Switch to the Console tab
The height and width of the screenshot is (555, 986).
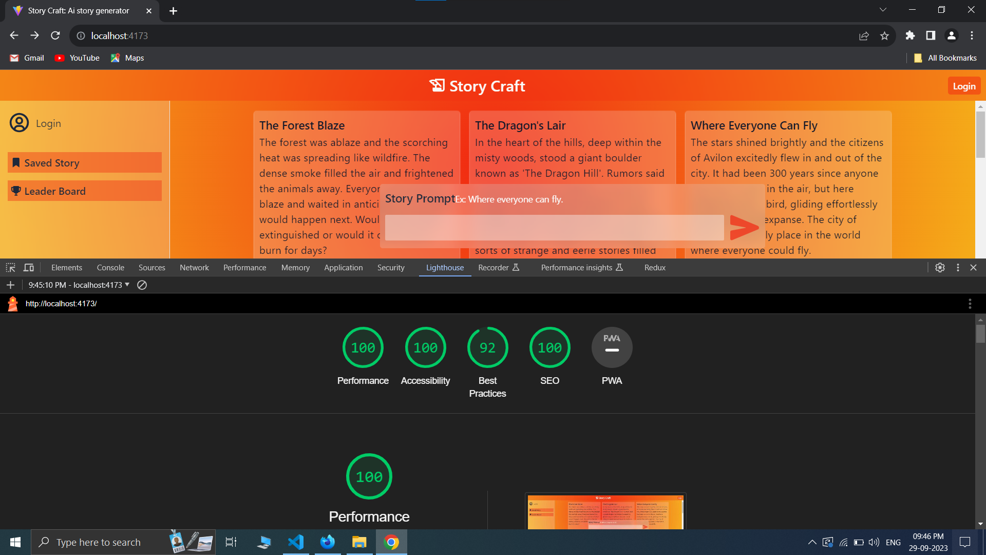[110, 267]
